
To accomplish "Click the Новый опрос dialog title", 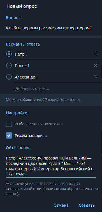I will [x=22, y=6].
